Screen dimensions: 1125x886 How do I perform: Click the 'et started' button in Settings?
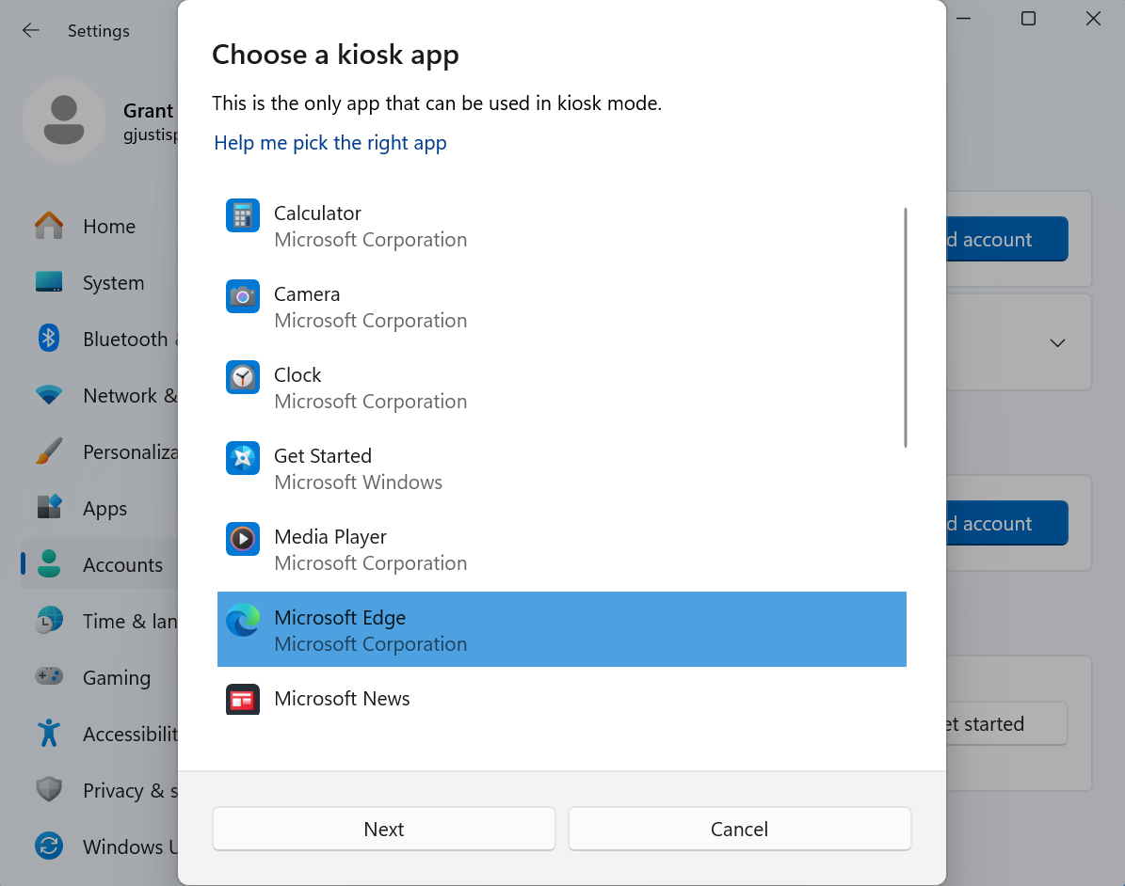point(1007,724)
